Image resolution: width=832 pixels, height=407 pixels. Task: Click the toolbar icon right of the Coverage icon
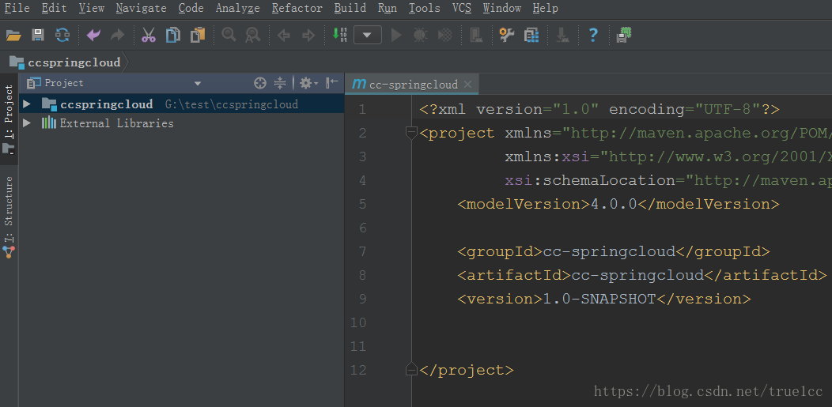pos(476,36)
